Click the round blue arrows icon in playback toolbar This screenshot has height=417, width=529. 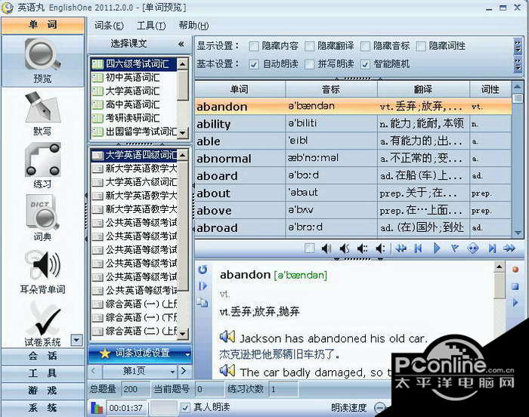(472, 249)
